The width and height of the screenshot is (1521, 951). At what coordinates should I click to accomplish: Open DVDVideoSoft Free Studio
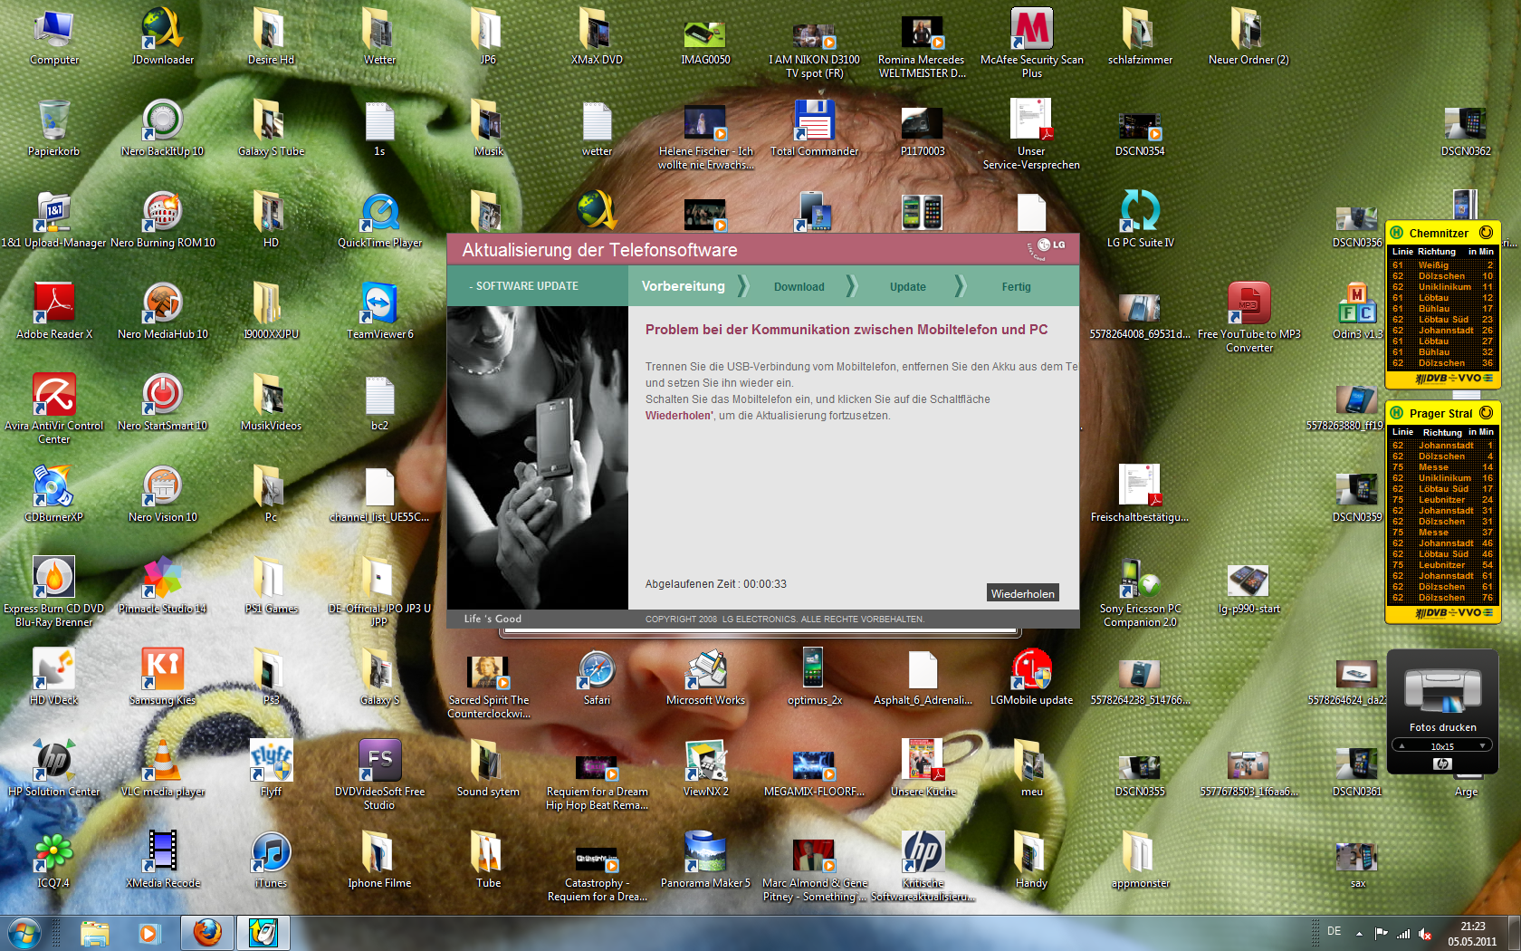click(380, 774)
